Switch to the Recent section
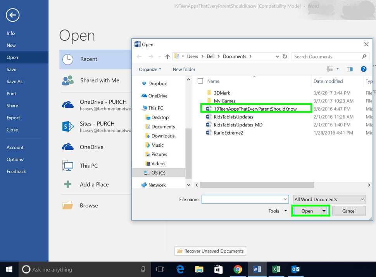Screen dimensions: 376x277 pyautogui.click(x=89, y=59)
